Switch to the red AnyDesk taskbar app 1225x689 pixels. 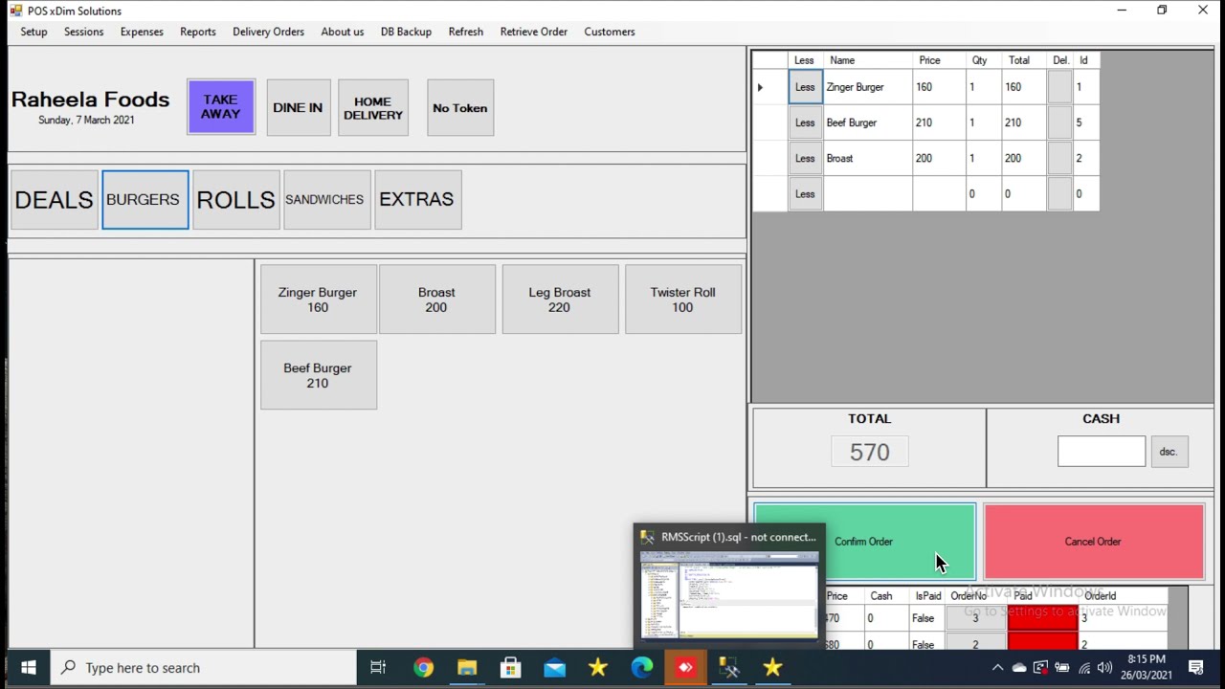point(685,668)
